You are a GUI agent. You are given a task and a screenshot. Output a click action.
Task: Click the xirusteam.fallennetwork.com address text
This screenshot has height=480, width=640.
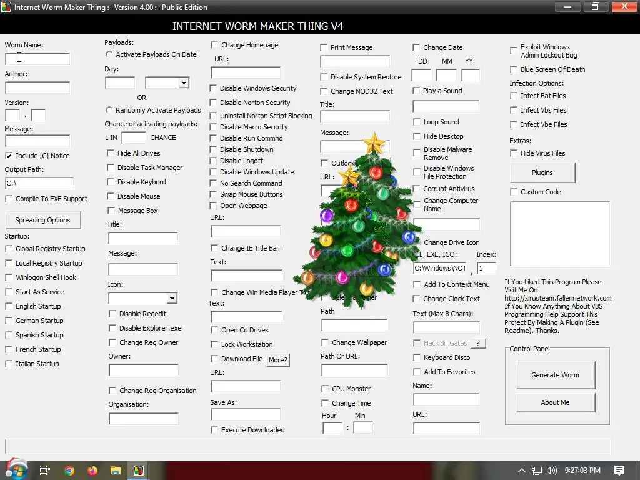(x=558, y=298)
